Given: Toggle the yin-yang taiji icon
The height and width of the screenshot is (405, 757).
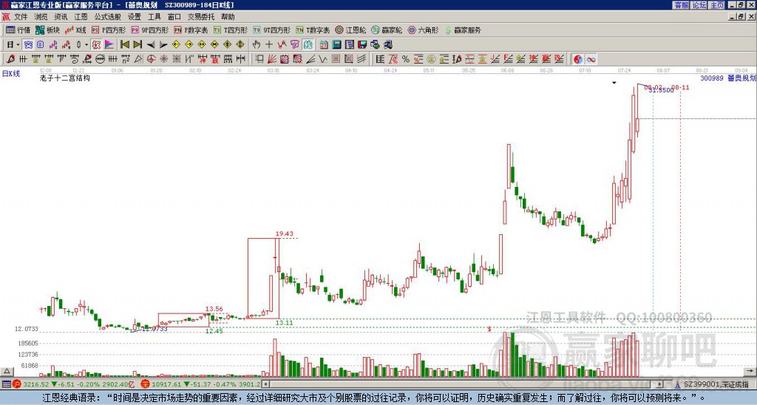Looking at the screenshot, I should coord(578,59).
